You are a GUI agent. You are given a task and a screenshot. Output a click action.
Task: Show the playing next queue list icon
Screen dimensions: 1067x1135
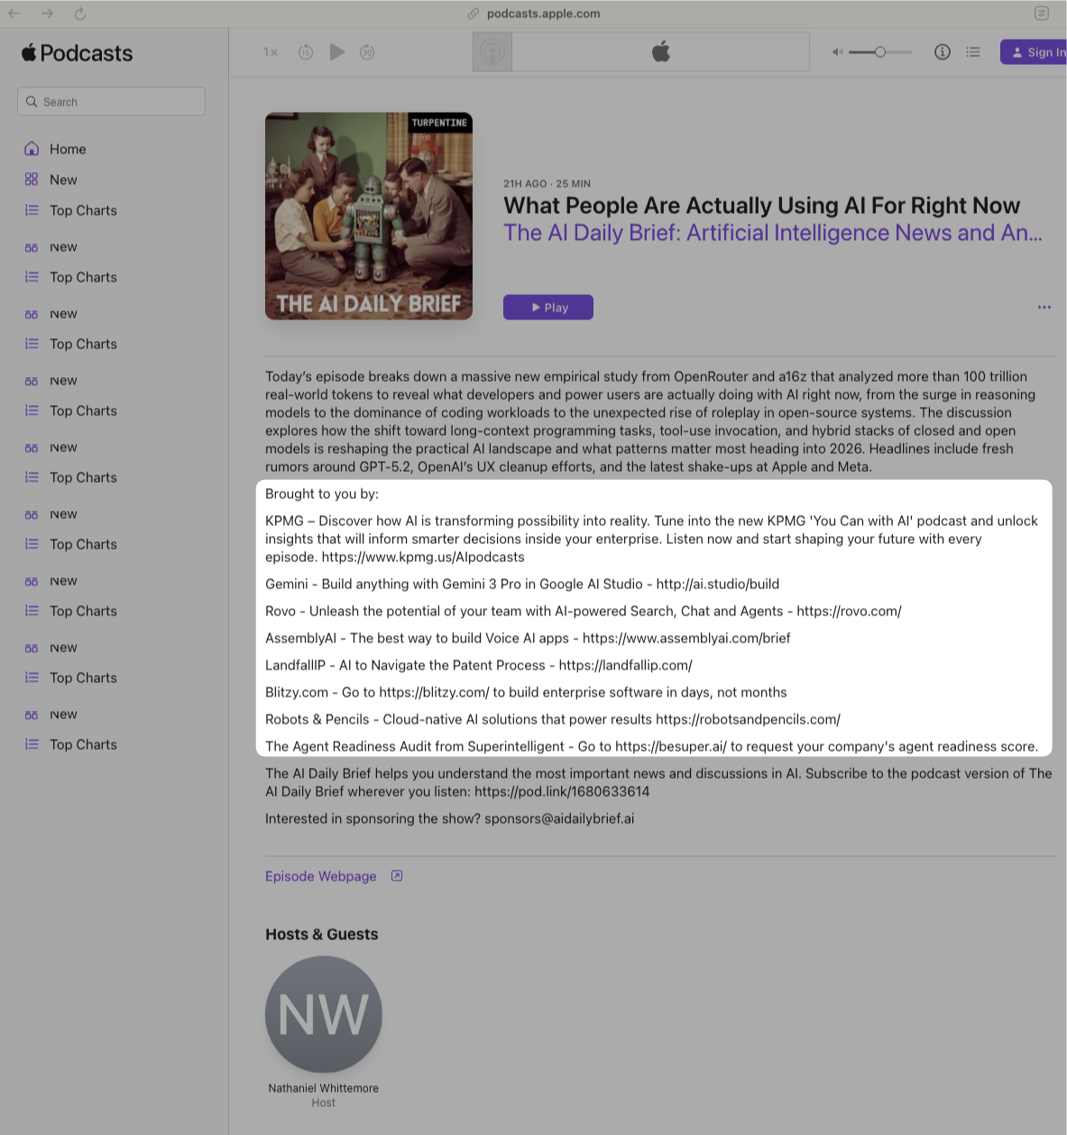(x=973, y=52)
